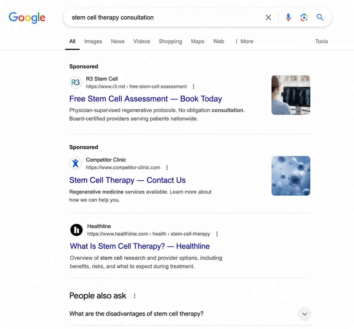Click the stem cell microscopic image thumbnail

coord(291,176)
